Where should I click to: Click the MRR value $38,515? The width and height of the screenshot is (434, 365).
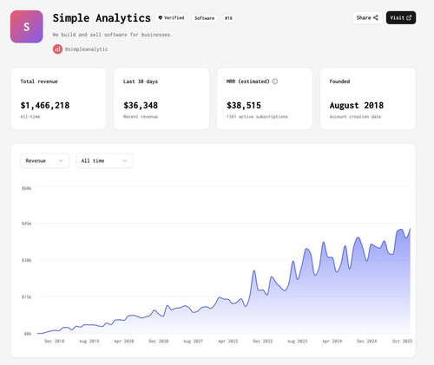244,106
